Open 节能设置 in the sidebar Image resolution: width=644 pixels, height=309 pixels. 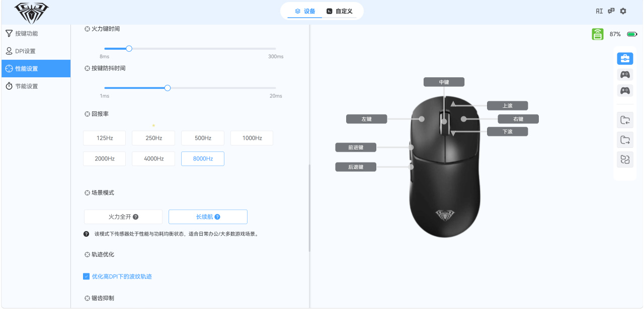(35, 86)
